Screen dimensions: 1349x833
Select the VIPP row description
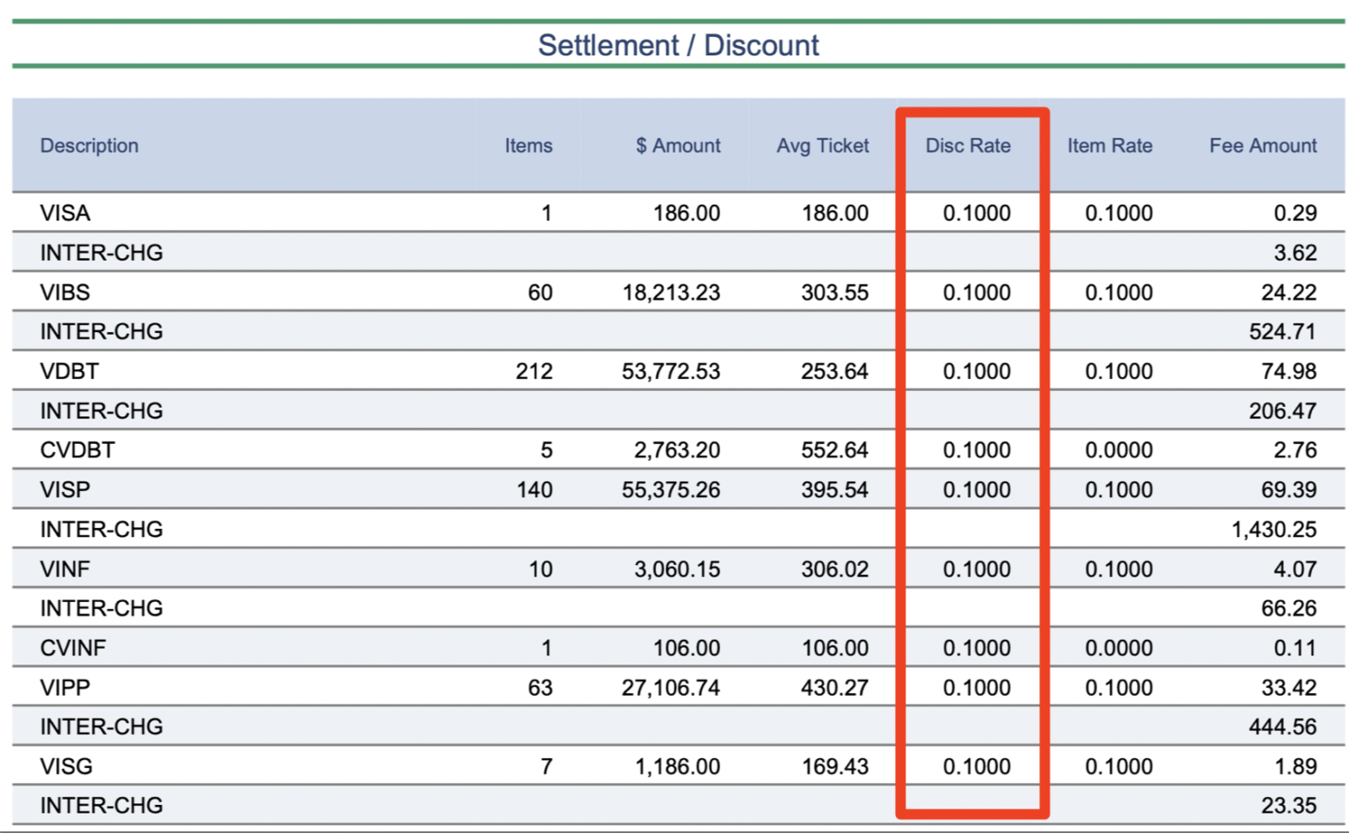[65, 688]
